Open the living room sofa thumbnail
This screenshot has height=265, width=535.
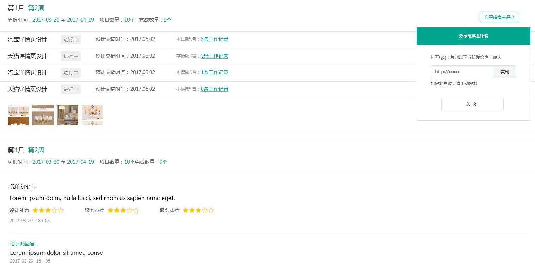[x=68, y=115]
